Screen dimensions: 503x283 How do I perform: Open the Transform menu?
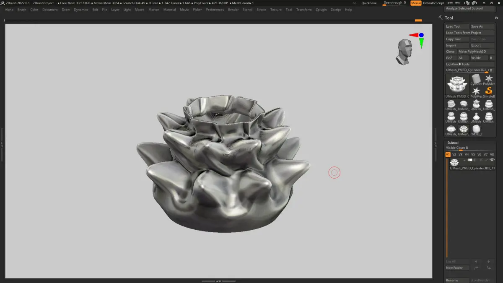(x=304, y=10)
